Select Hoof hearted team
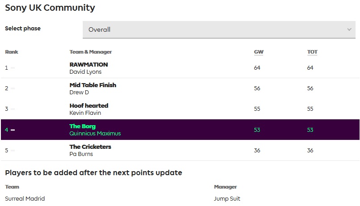The image size is (360, 206). [89, 105]
